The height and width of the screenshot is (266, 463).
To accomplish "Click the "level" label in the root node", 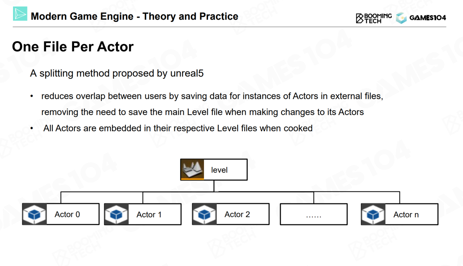I will coord(219,170).
